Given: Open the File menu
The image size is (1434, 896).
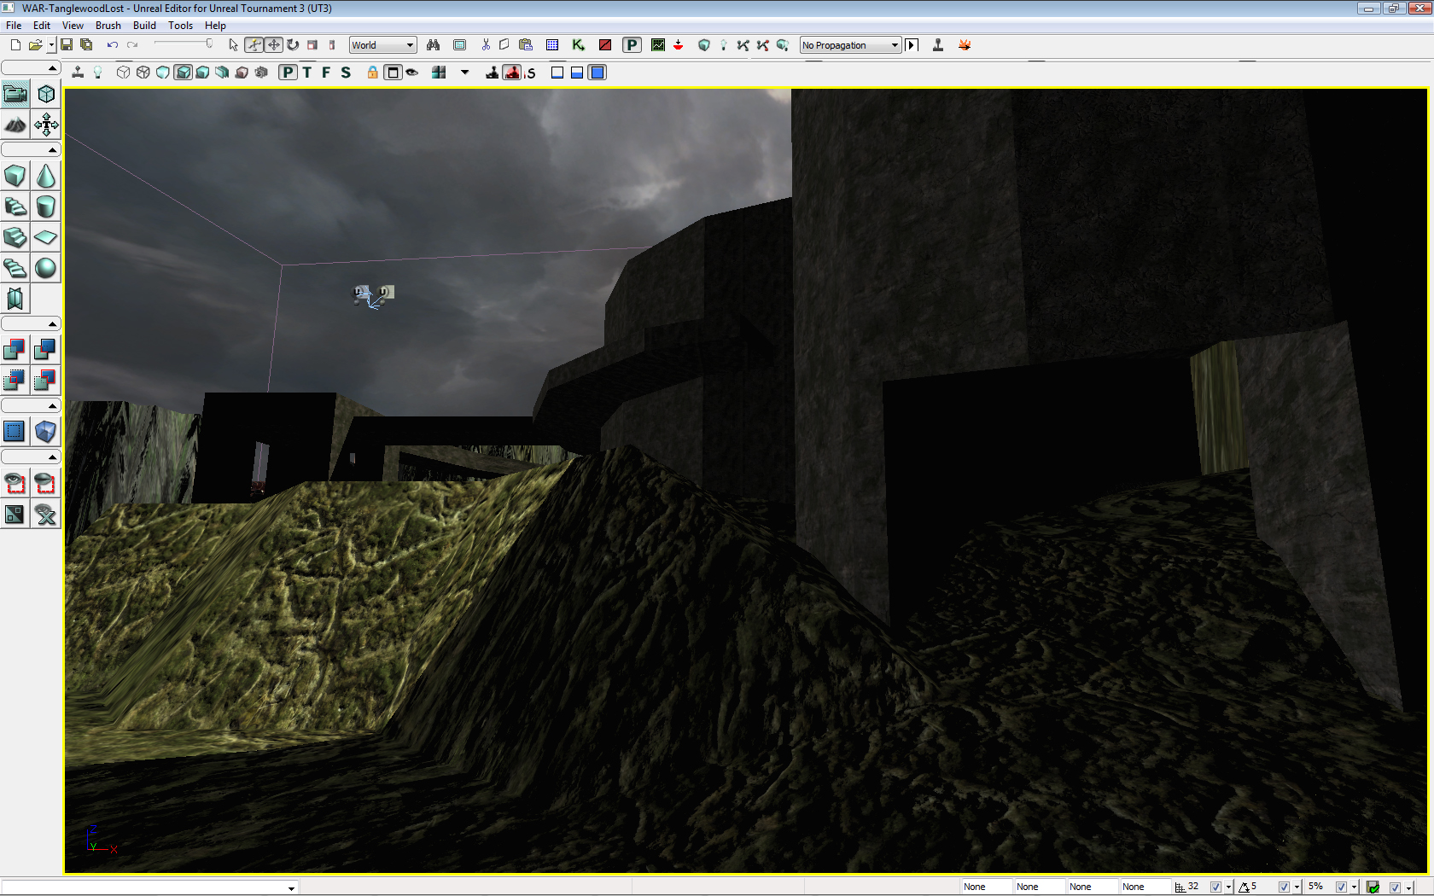Looking at the screenshot, I should (x=14, y=26).
